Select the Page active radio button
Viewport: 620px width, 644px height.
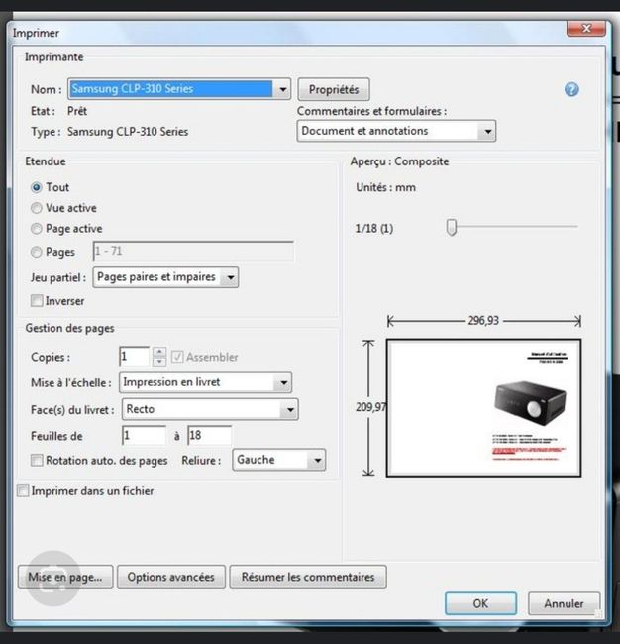coord(36,228)
